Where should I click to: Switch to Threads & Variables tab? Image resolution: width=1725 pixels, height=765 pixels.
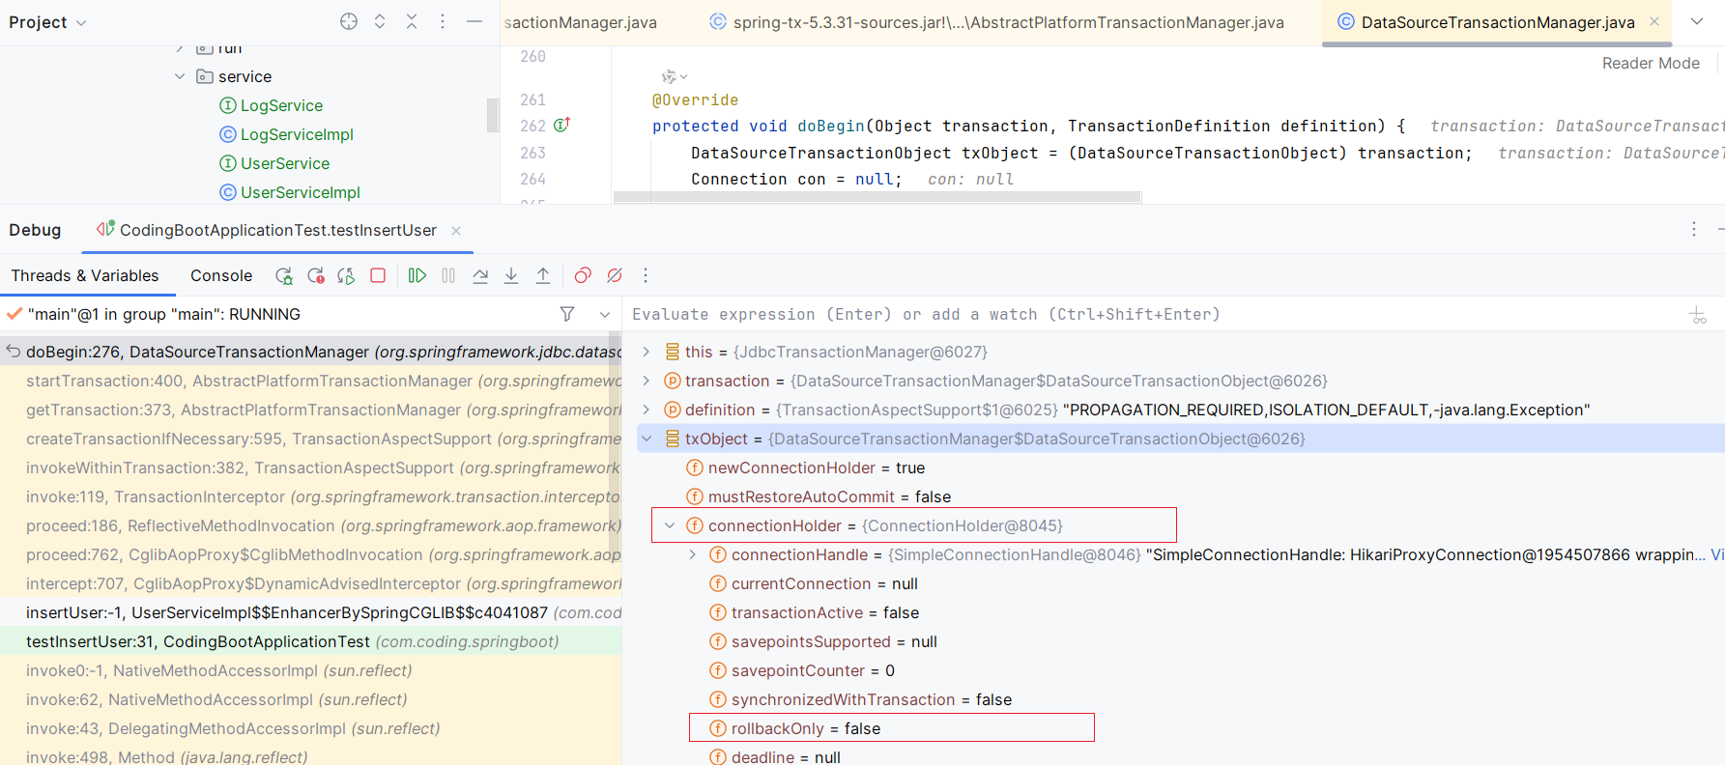coord(85,275)
